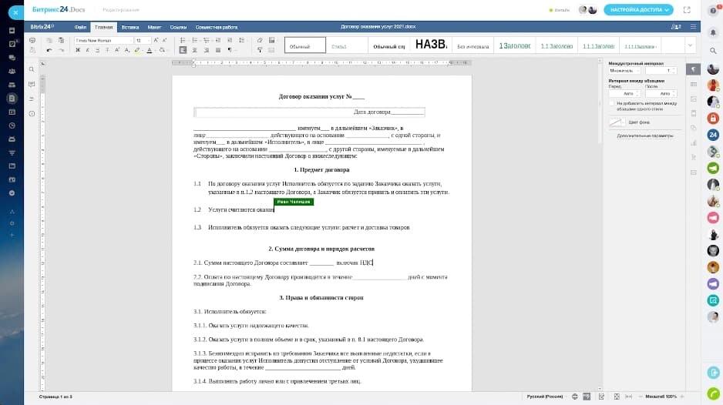723x405 pixels.
Task: Switch to the Ссылки tab
Action: 178,27
